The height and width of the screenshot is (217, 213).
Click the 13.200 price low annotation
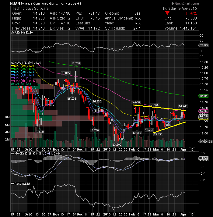click(x=117, y=145)
